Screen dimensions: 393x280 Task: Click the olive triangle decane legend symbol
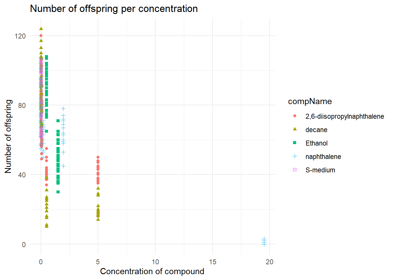tap(295, 129)
